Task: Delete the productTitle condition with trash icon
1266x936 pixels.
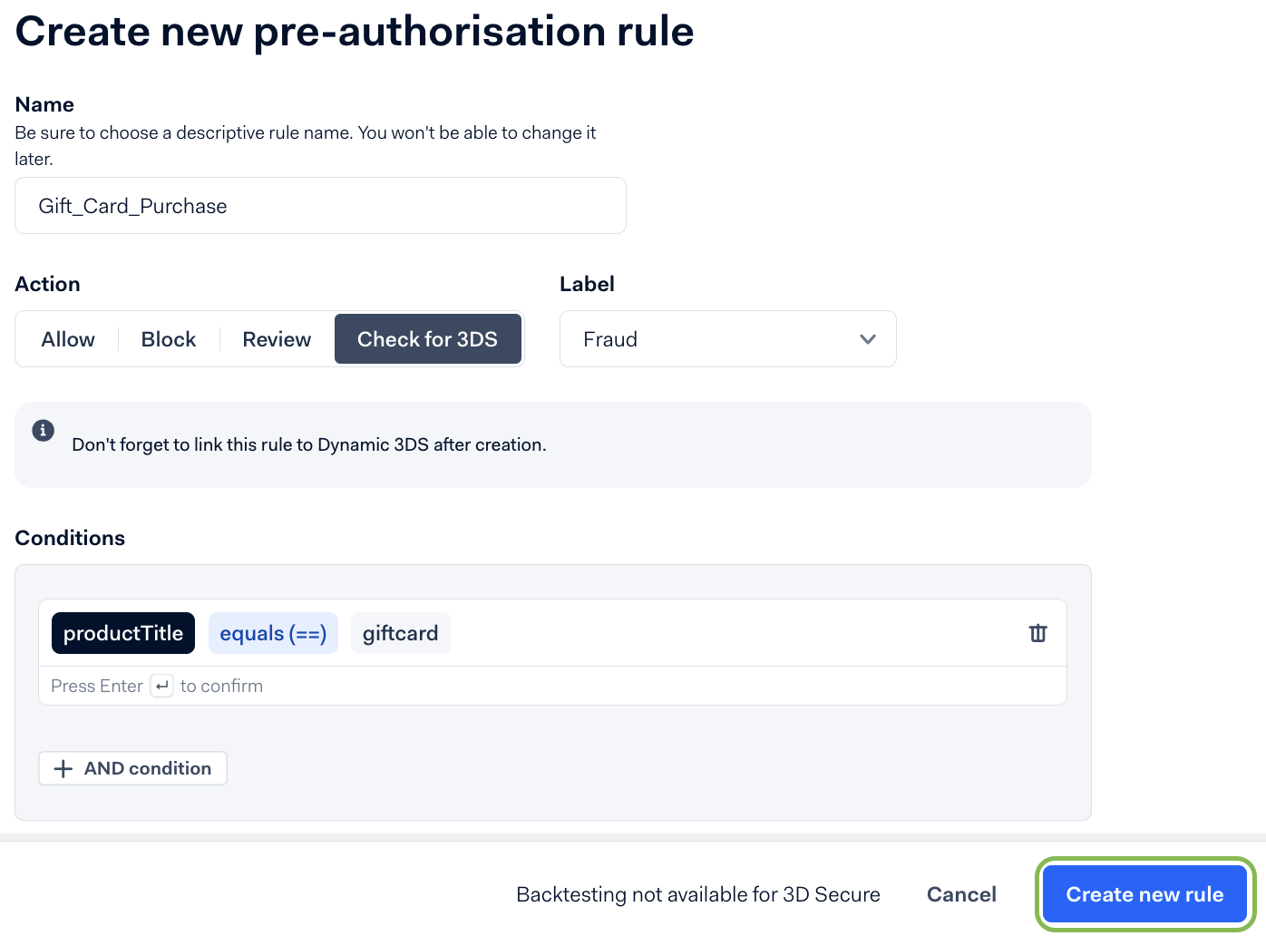Action: (1037, 633)
